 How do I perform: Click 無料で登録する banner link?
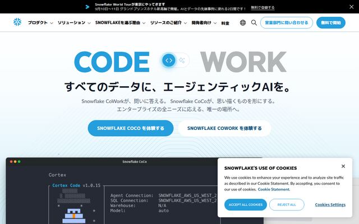coord(263,7)
